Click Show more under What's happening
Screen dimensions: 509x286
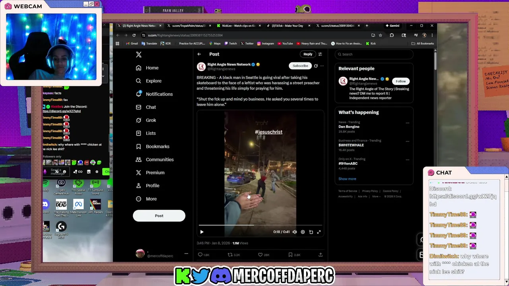click(x=347, y=179)
